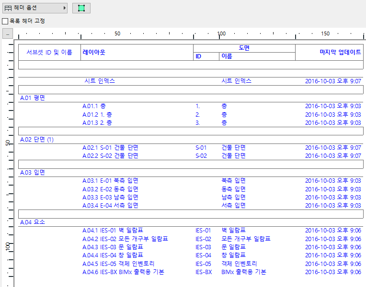
Task: Click the update time for A.04.6 IES-BX row
Action: point(333,272)
